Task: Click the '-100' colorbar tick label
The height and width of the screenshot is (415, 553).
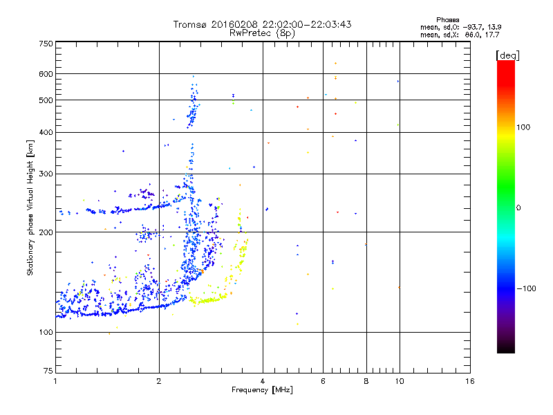Action: coord(526,288)
